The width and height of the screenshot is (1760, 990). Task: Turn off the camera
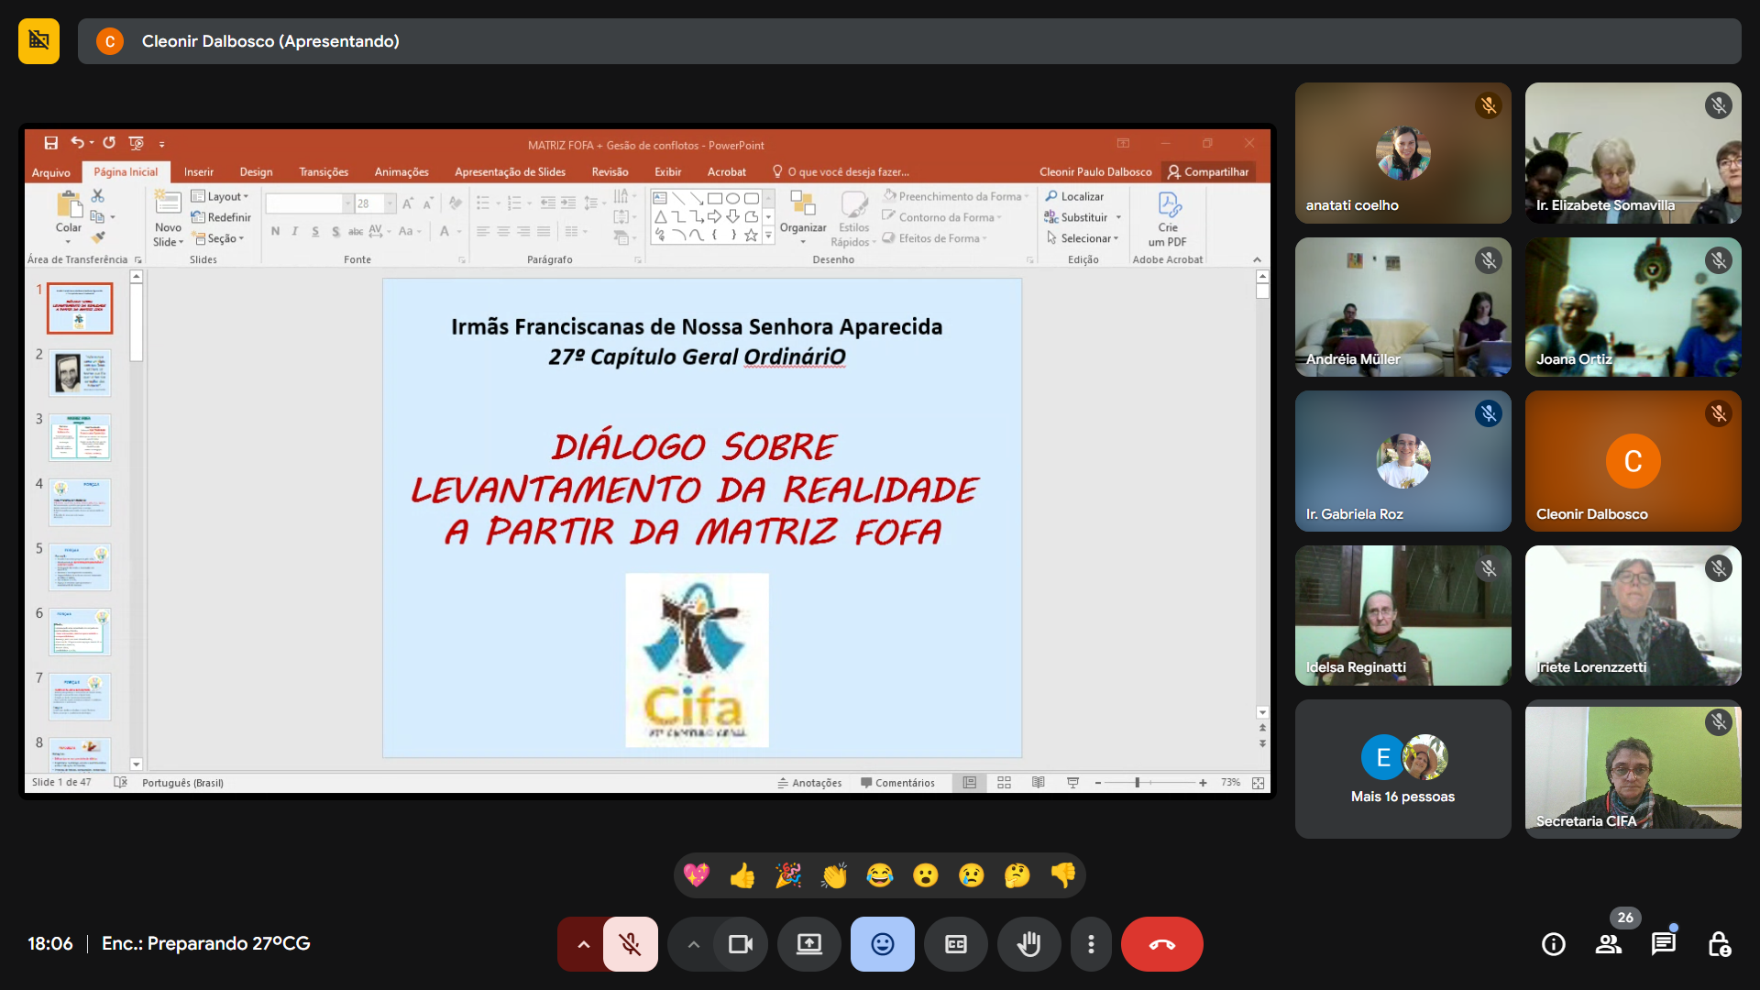coord(740,944)
